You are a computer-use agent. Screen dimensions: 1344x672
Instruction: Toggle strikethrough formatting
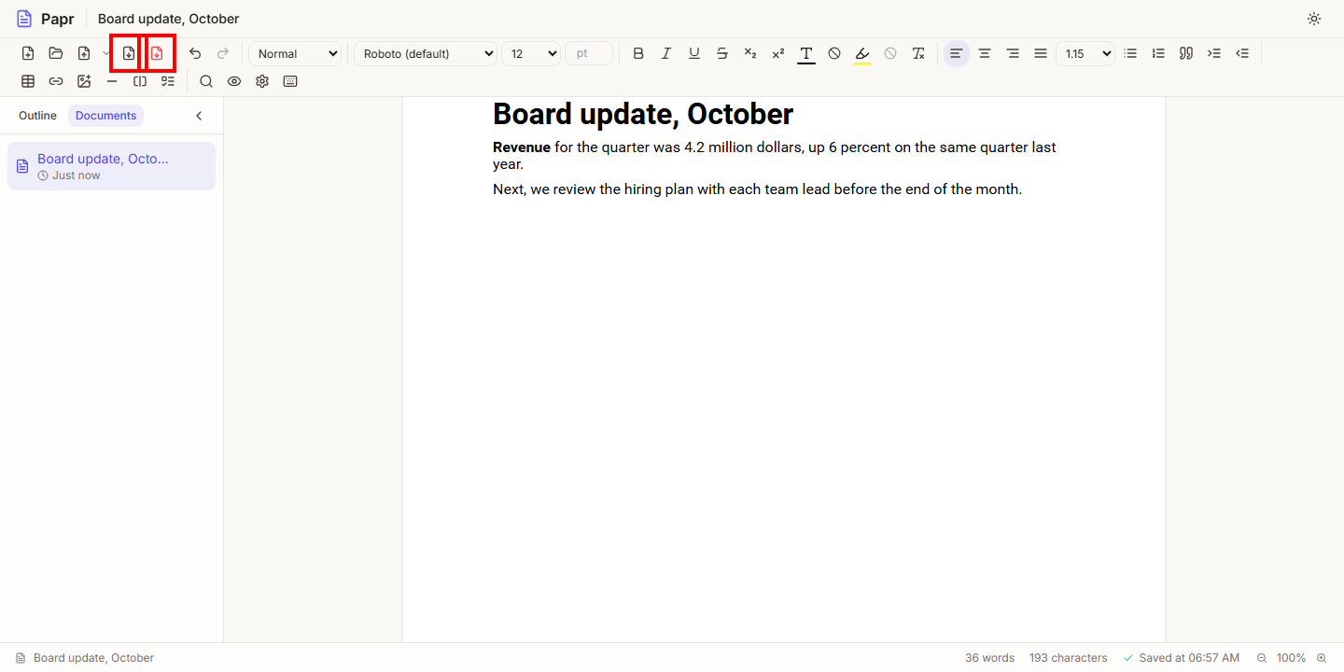(x=722, y=53)
